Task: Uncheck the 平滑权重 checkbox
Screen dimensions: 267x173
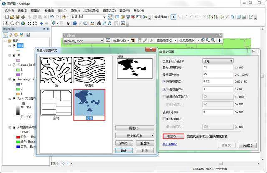Action: coord(164,89)
